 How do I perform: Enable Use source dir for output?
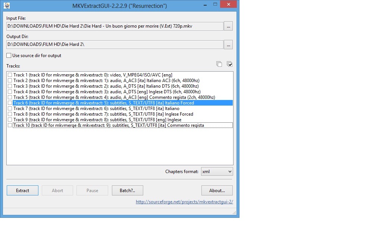(x=9, y=56)
